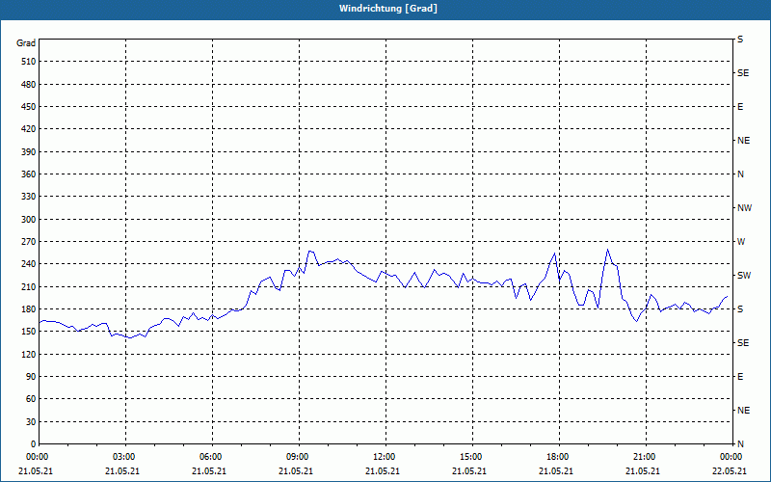Select the 180 y-axis value

pyautogui.click(x=29, y=308)
